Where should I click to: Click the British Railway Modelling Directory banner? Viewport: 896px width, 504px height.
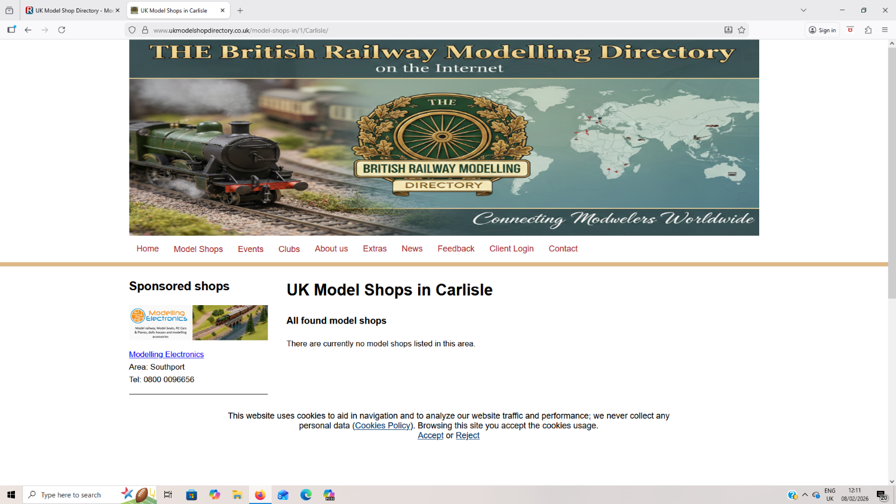click(x=444, y=137)
